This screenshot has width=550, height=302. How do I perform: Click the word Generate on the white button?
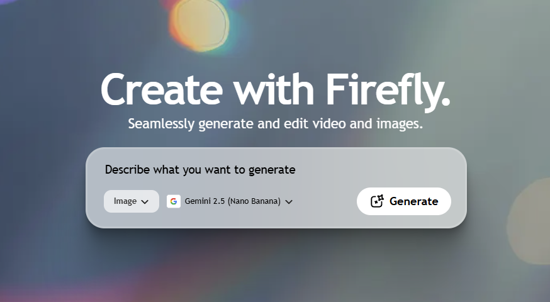pyautogui.click(x=413, y=201)
